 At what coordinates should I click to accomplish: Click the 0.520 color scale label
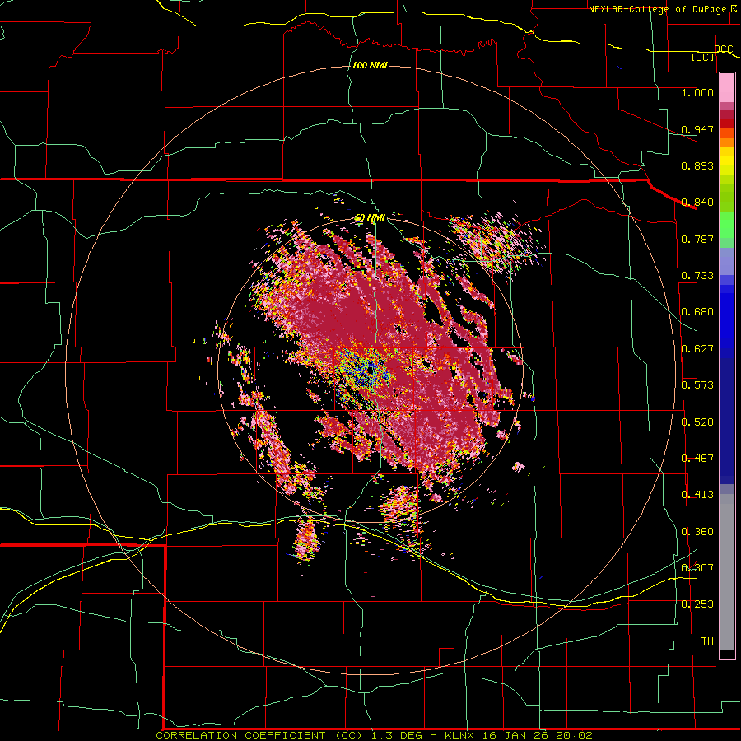[697, 422]
